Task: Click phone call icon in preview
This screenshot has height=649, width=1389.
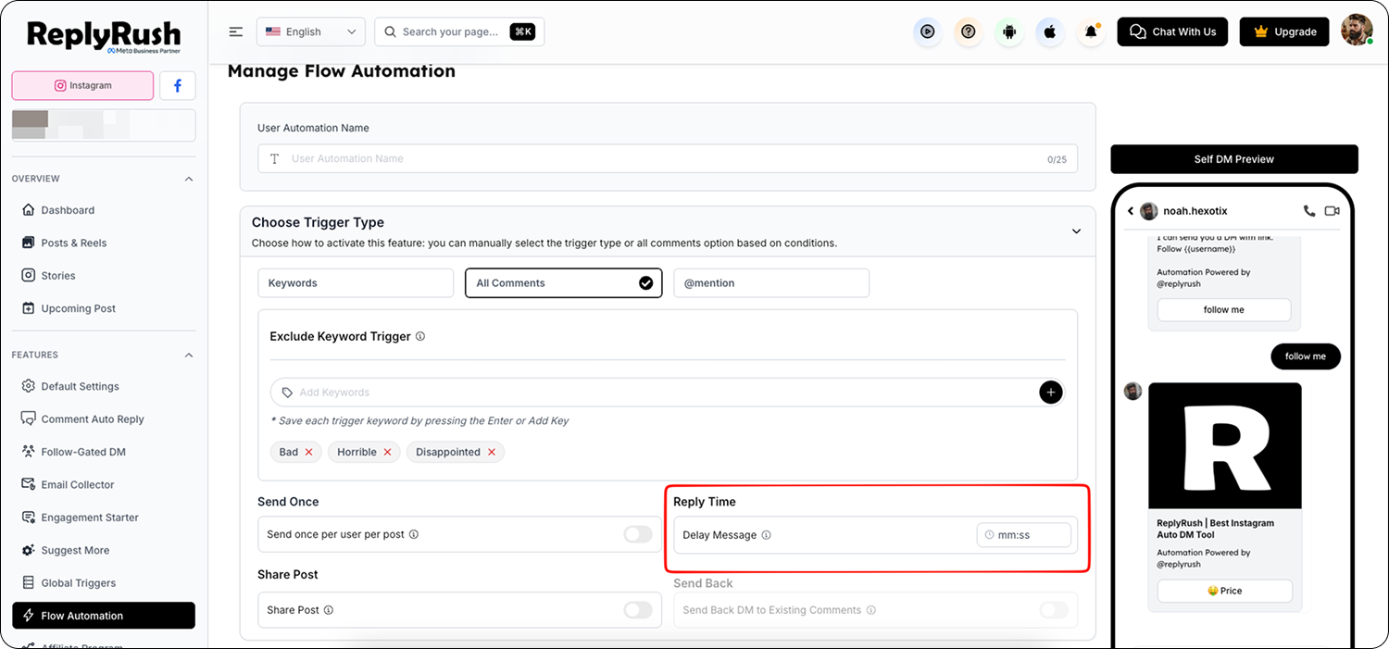Action: [x=1309, y=211]
